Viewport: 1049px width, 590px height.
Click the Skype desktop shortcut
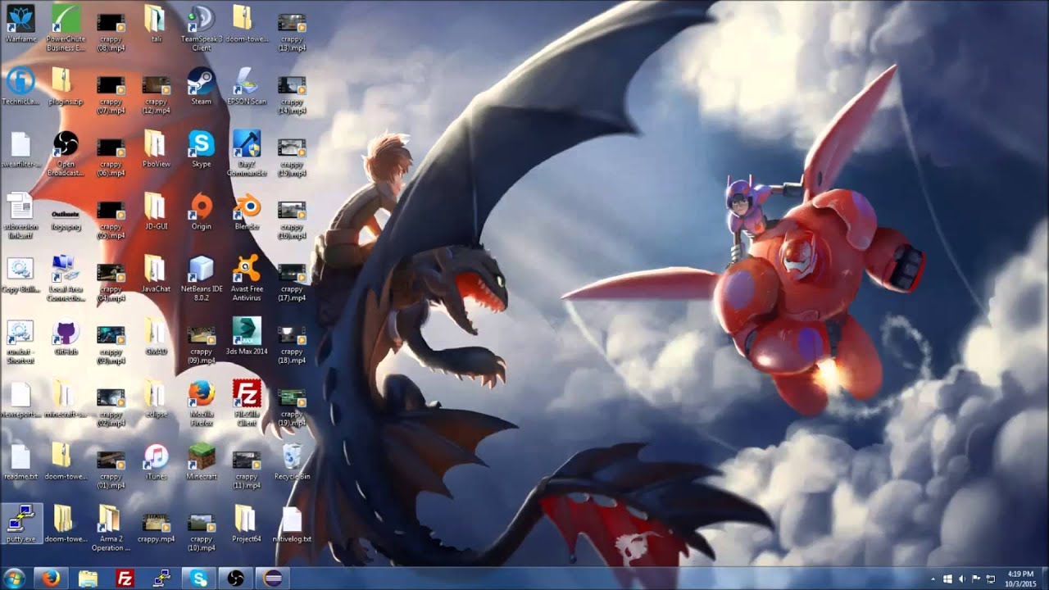coord(201,149)
